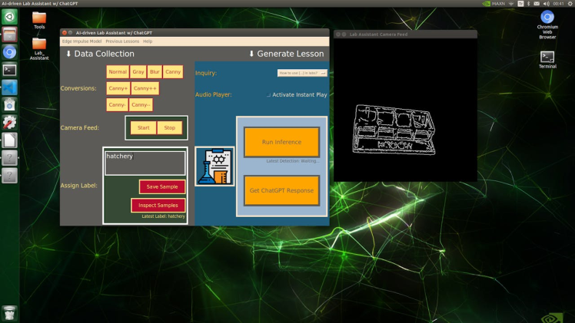575x323 pixels.
Task: Launch Chromium from the dock
Action: (9, 52)
